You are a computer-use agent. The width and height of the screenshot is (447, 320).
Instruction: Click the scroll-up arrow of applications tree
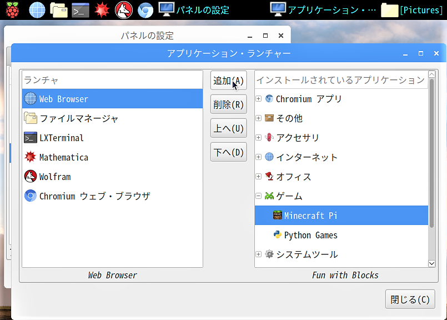(431, 74)
